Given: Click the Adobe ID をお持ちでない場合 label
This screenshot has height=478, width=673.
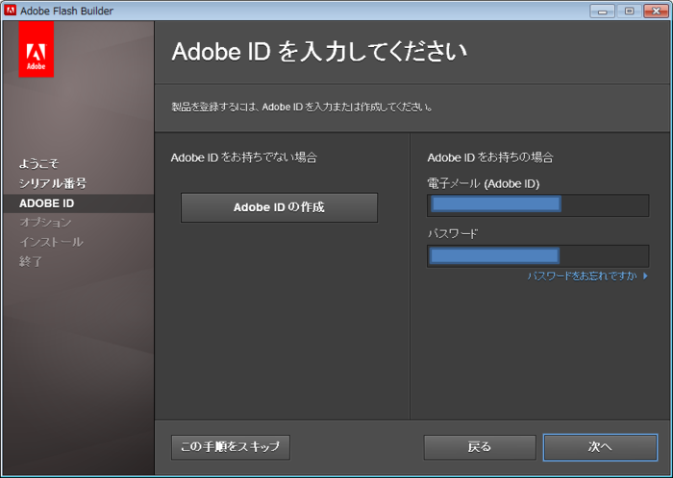Looking at the screenshot, I should coord(244,157).
